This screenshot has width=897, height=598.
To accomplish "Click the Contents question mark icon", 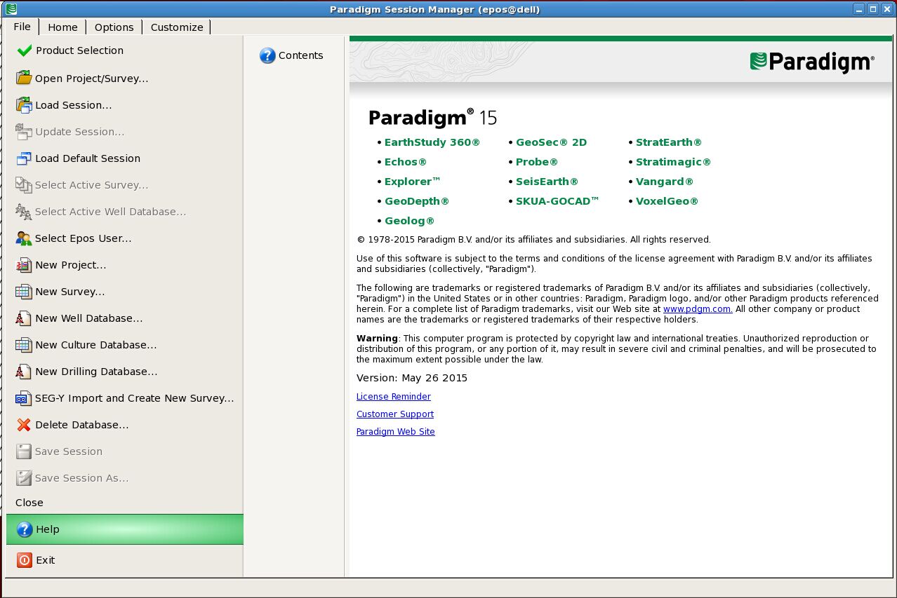I will 267,55.
